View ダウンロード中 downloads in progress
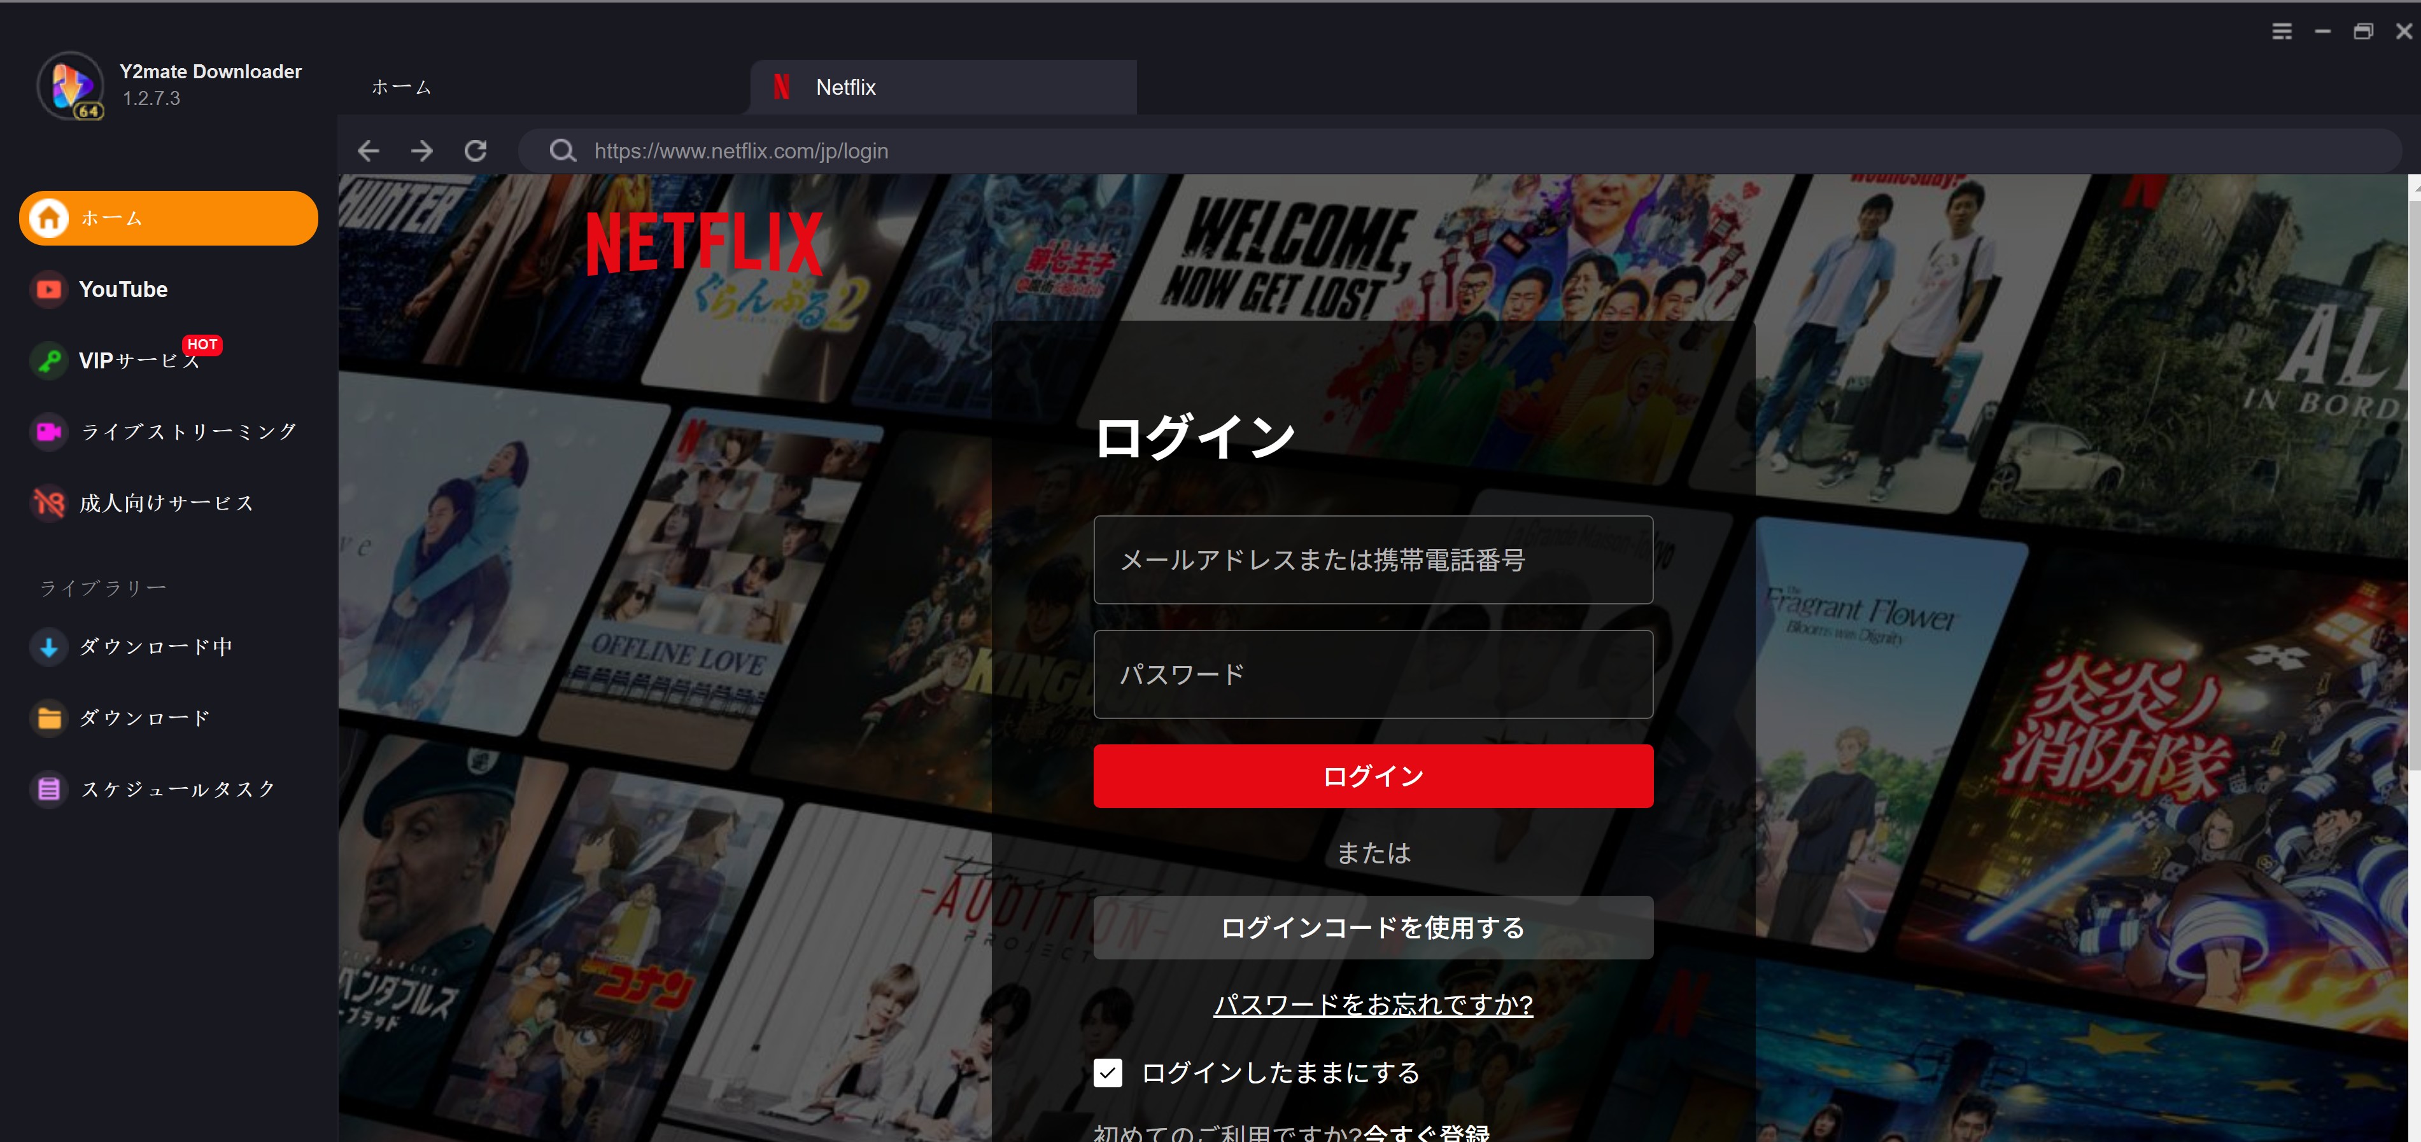This screenshot has width=2421, height=1142. click(156, 646)
